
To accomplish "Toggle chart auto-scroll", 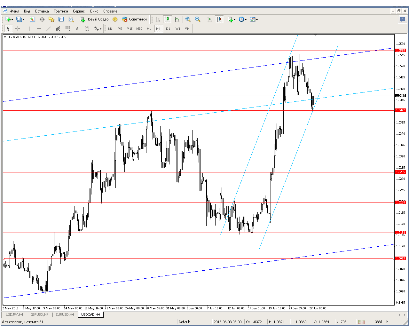I will (x=209, y=20).
